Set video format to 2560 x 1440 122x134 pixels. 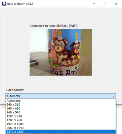61,128
